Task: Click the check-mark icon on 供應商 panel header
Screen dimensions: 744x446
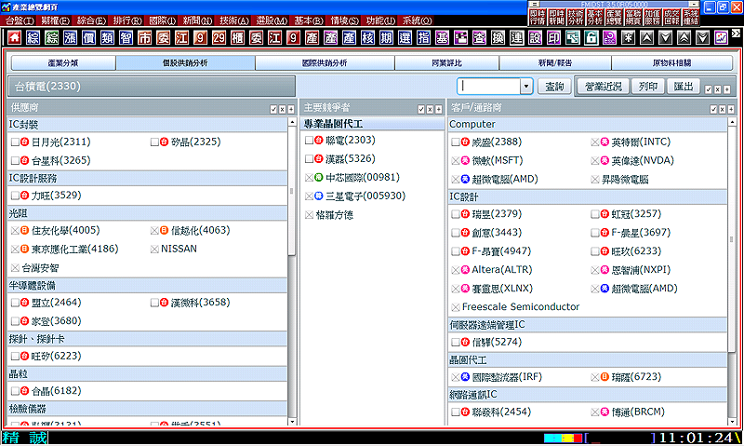Action: coord(273,109)
